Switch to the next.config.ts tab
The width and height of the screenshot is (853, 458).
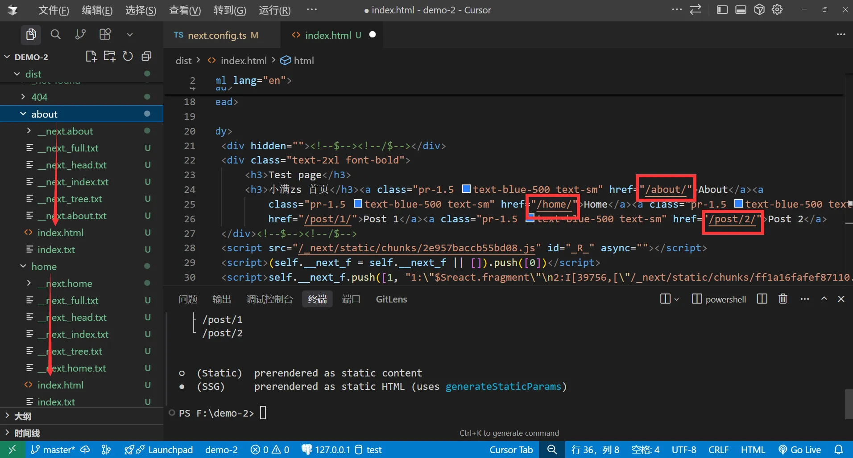(216, 35)
